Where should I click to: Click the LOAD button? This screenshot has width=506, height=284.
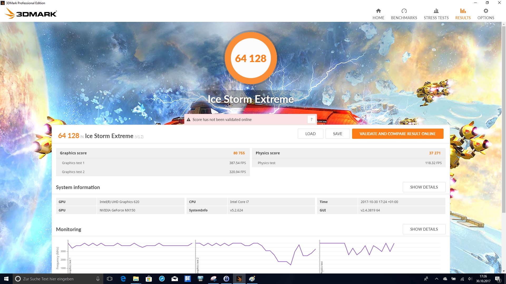[310, 134]
